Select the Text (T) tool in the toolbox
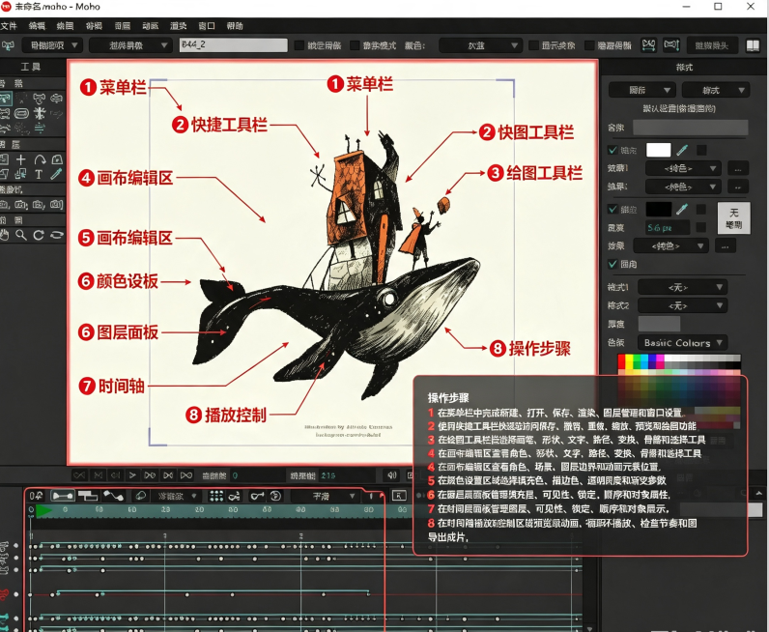 coord(39,174)
